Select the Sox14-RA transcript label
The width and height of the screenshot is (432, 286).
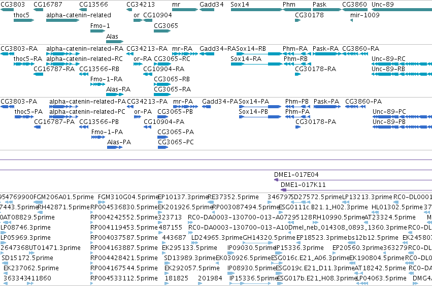(246, 59)
